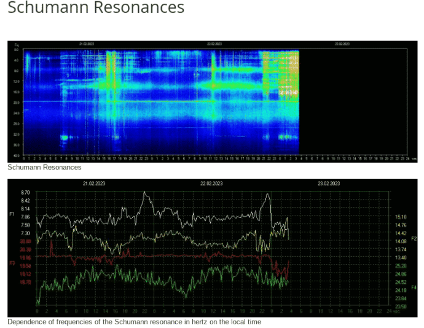The height and width of the screenshot is (328, 424).
Task: Click the green F4 axis label
Action: 414,286
